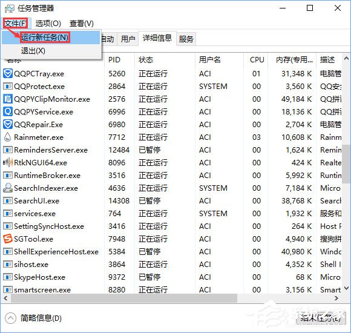
Task: Click the smartscreen.exe process icon
Action: point(8,290)
